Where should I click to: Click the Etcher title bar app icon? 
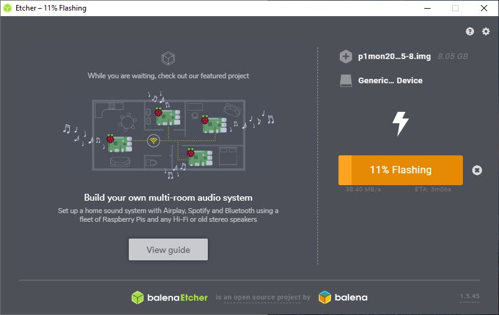pos(7,8)
